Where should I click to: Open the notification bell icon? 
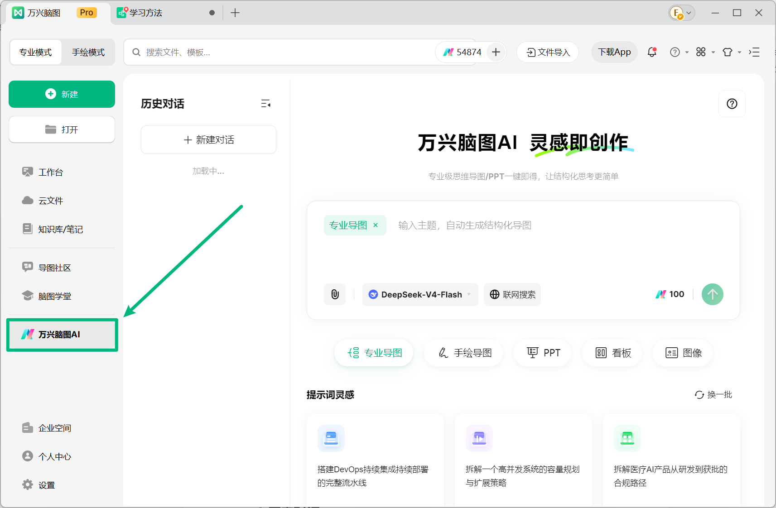[x=652, y=52]
